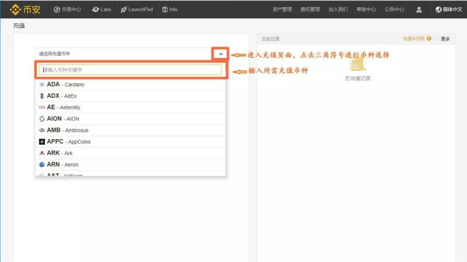The image size is (467, 262).
Task: Select APPC - AppCoins
Action: pos(130,142)
